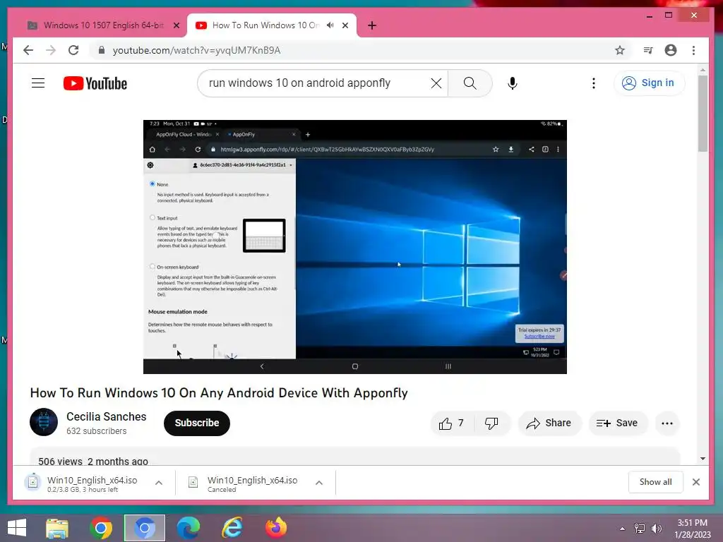Go forward using the browser forward arrow
The width and height of the screenshot is (723, 542).
[x=51, y=50]
